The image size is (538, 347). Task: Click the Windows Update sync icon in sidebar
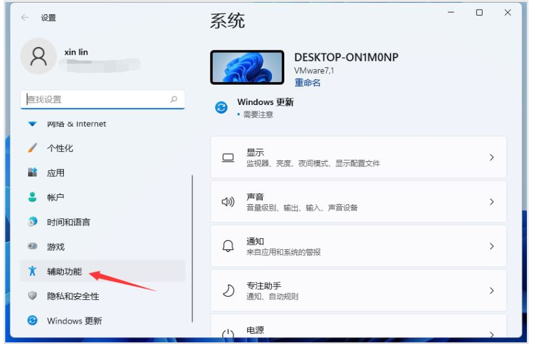coord(33,320)
